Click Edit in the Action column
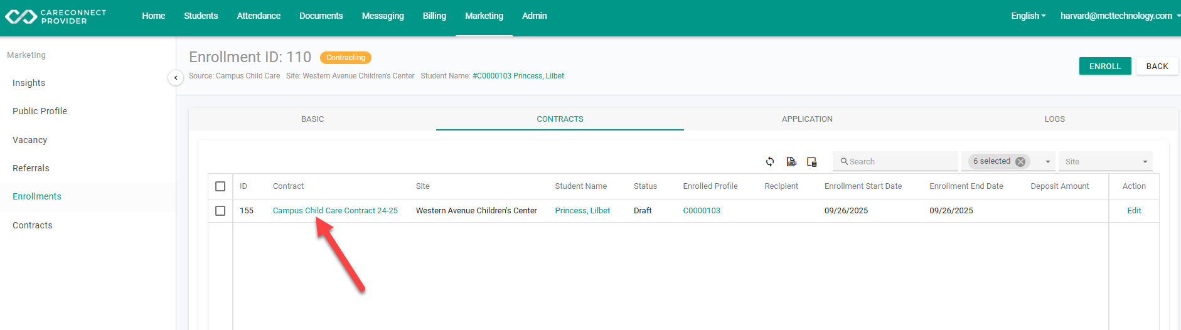The width and height of the screenshot is (1181, 330). coord(1134,211)
